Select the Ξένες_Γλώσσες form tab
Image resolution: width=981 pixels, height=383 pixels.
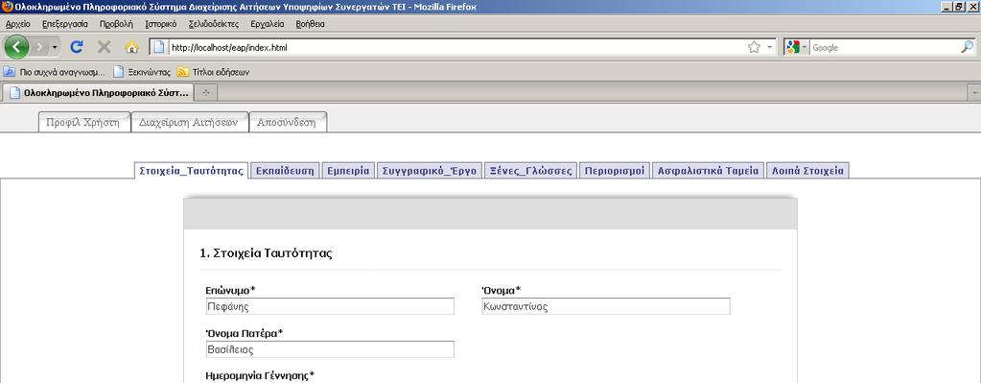click(x=530, y=170)
